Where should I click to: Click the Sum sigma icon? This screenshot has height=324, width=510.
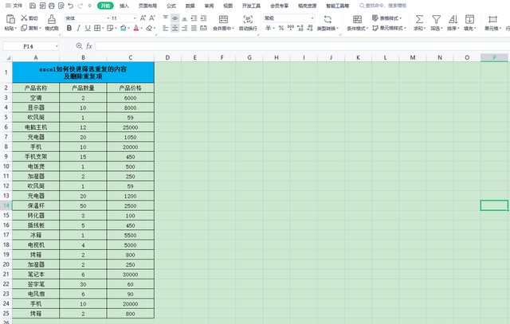tap(419, 19)
